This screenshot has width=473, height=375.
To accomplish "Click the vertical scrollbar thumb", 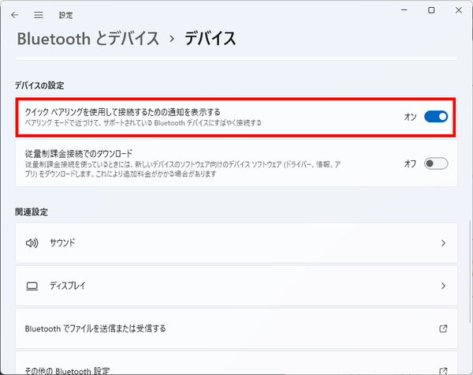I will [x=470, y=272].
